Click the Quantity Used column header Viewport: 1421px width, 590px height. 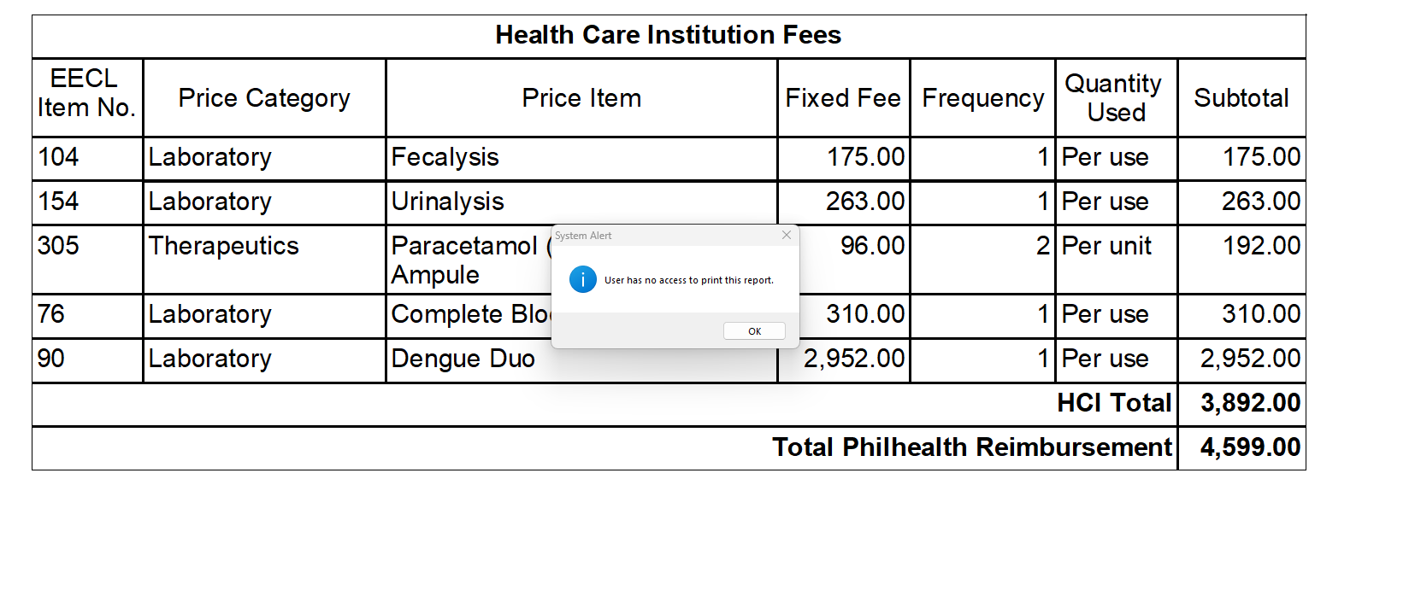[x=1116, y=97]
